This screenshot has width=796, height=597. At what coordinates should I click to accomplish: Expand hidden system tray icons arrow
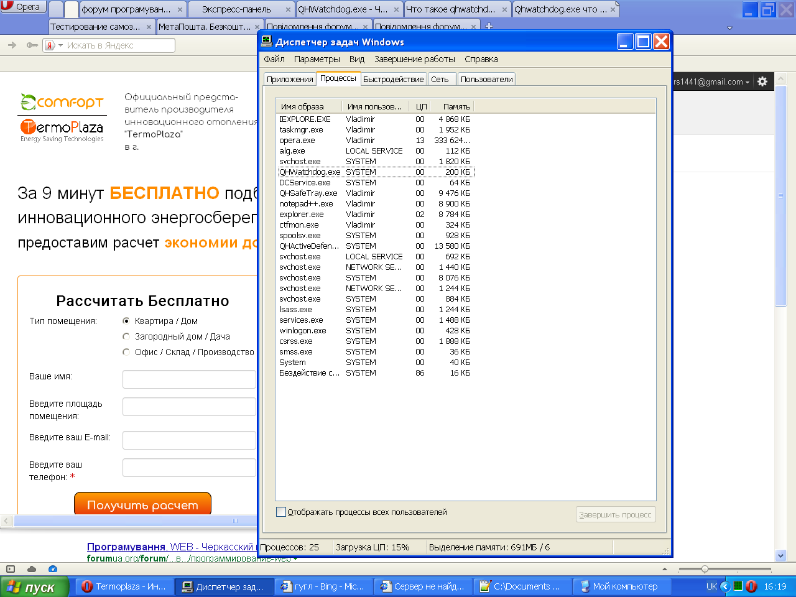point(725,586)
